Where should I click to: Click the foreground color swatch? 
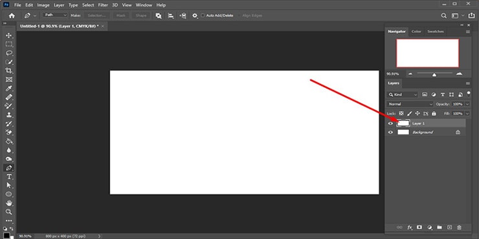tap(6, 235)
